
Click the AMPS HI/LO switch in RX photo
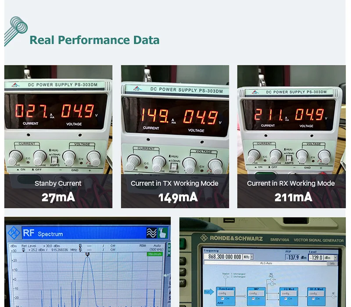tap(289, 158)
